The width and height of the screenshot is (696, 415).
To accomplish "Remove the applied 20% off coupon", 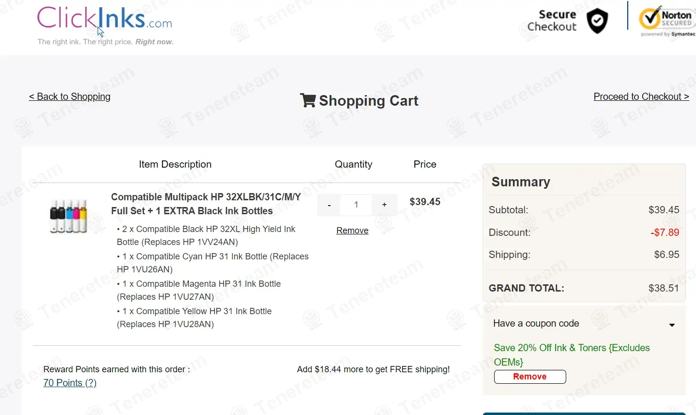I will [x=530, y=377].
